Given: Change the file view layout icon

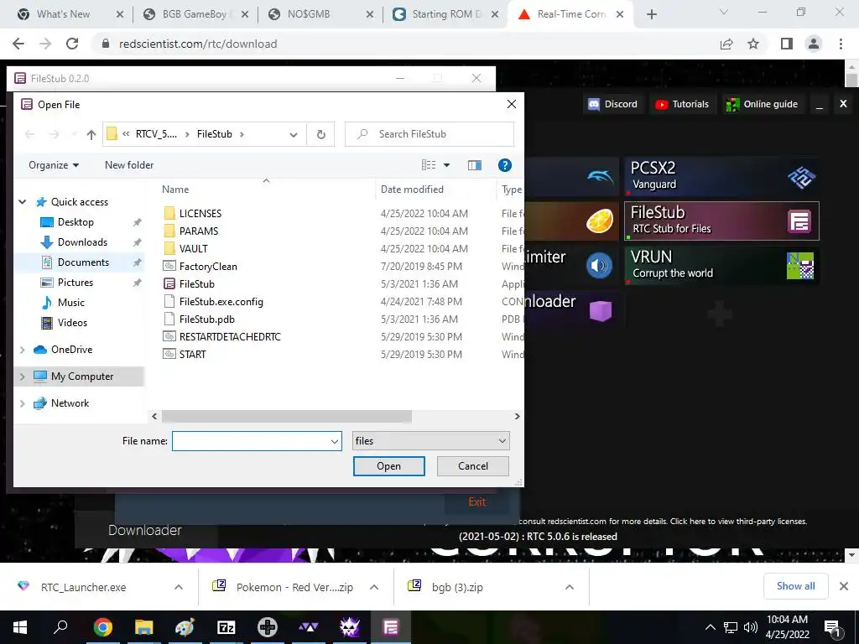Looking at the screenshot, I should 429,165.
